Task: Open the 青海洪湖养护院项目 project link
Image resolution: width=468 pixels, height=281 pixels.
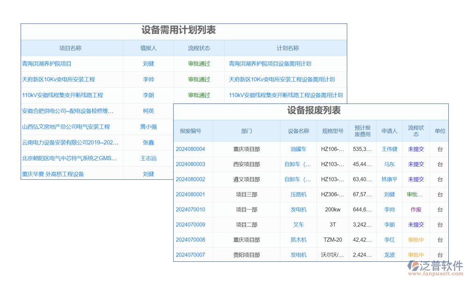Action: (47, 64)
